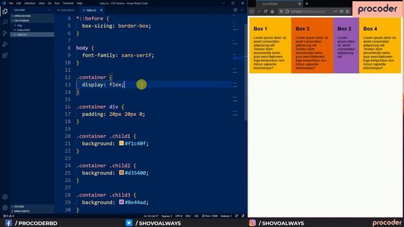This screenshot has width=404, height=227.
Task: Open the page actions ellipsis in address bar
Action: point(335,11)
